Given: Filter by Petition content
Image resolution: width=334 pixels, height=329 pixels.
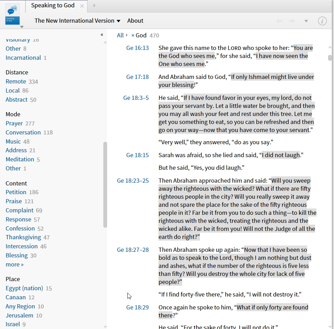Looking at the screenshot, I should click(16, 192).
